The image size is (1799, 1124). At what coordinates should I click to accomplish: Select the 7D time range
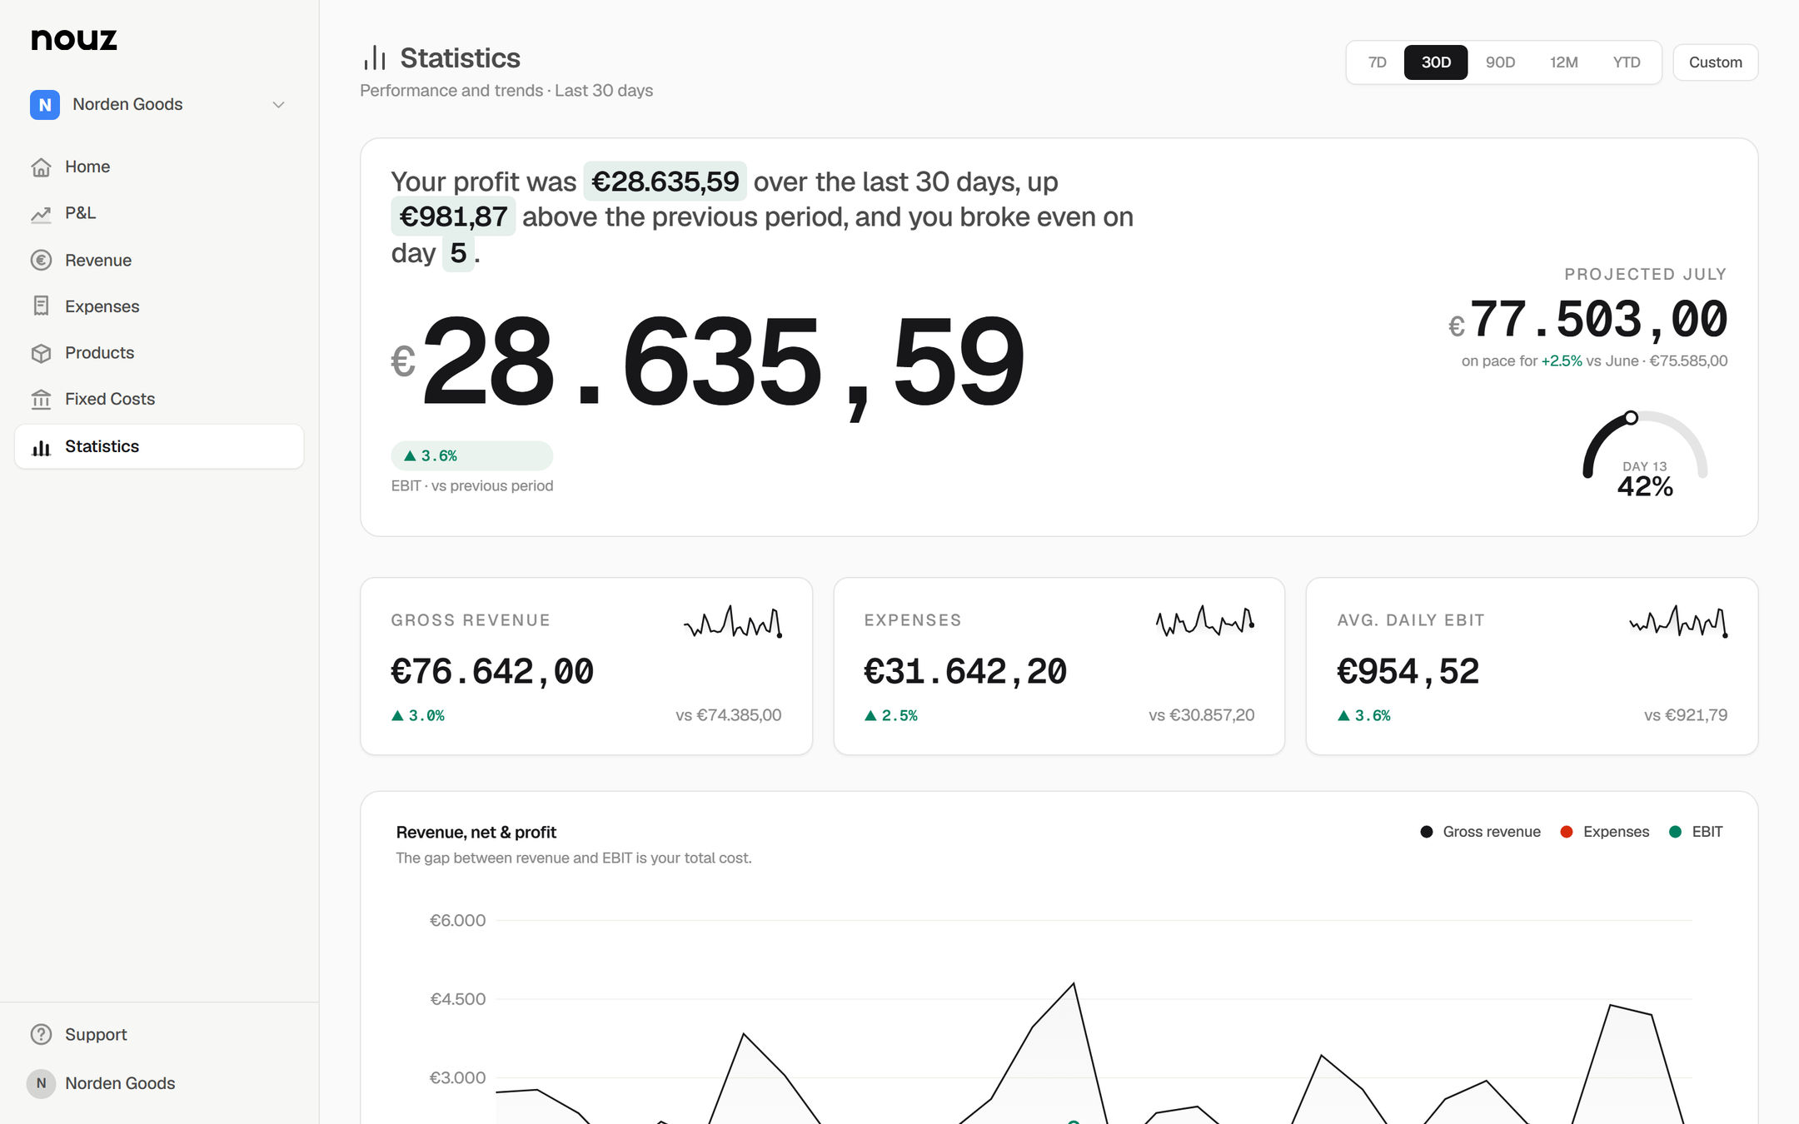[1378, 62]
